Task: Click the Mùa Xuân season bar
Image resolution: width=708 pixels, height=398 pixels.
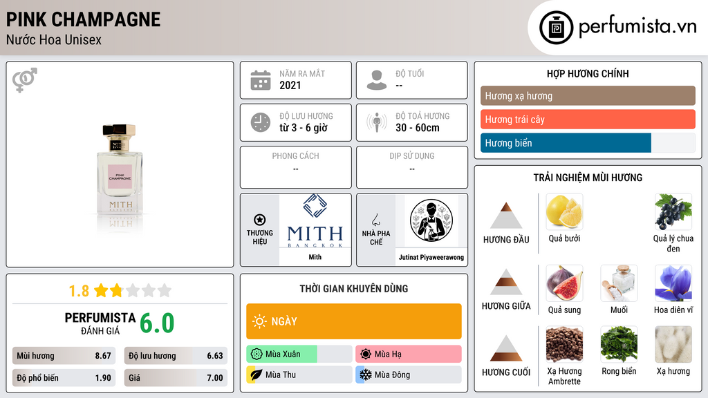Action: tap(299, 354)
